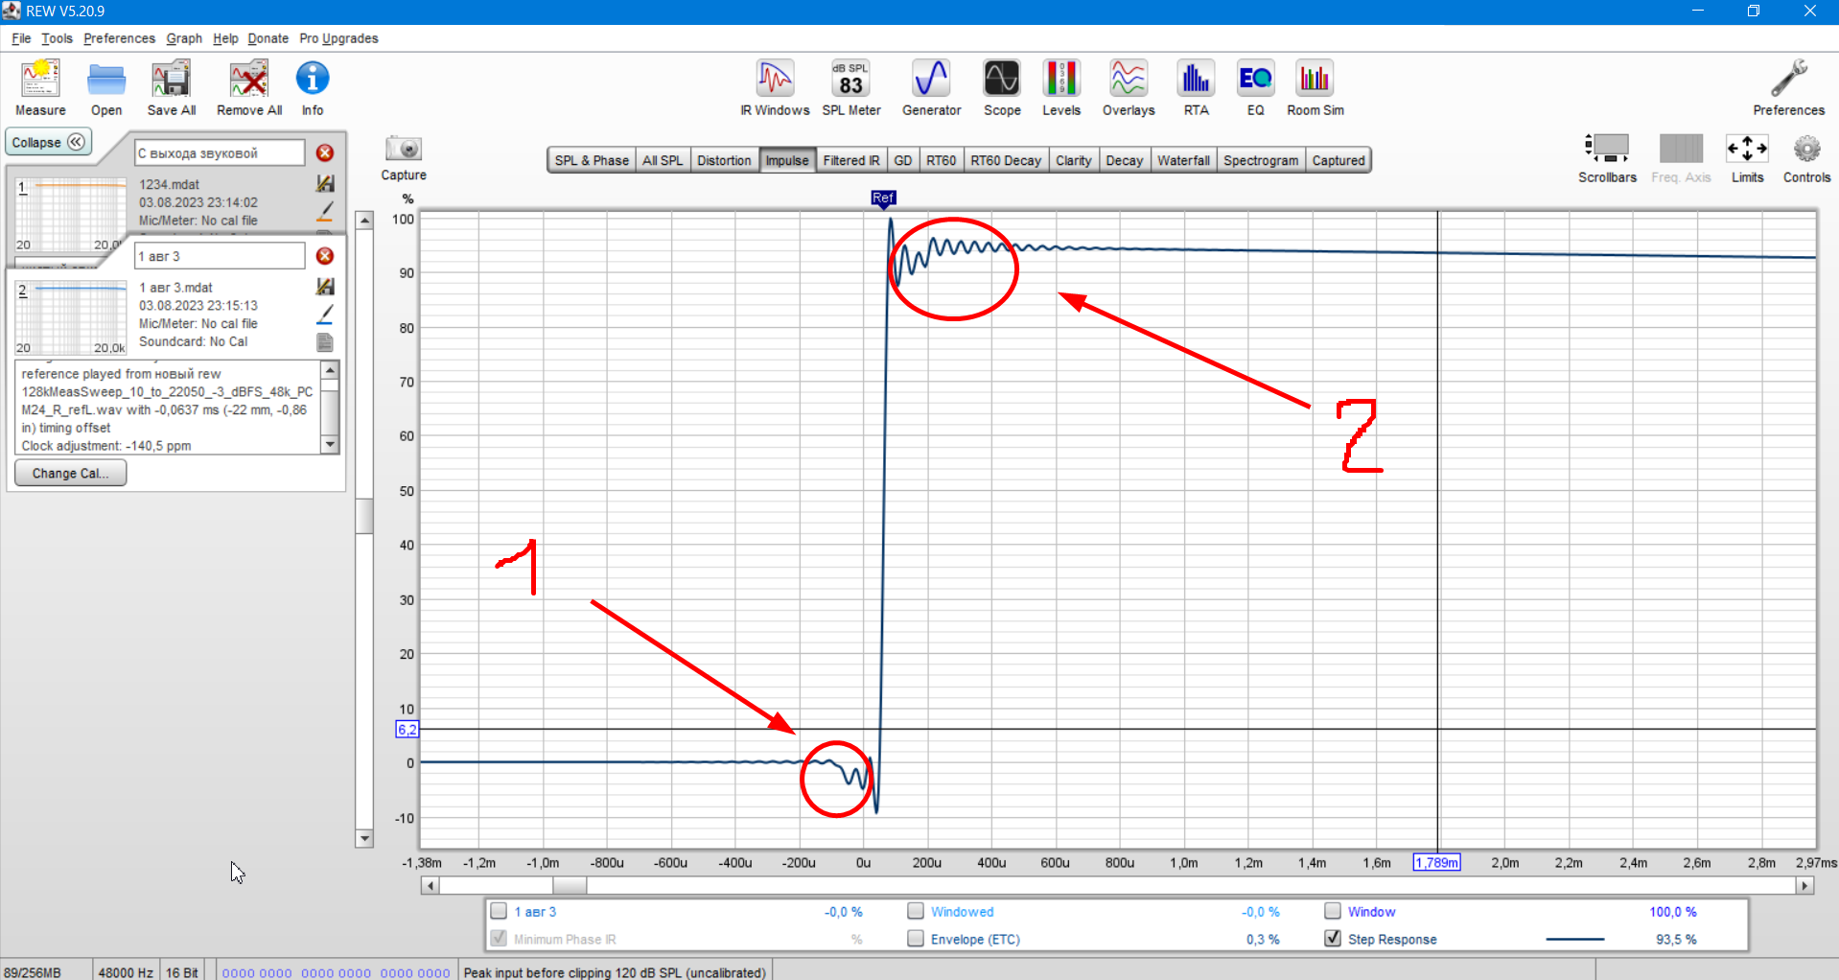Viewport: 1839px width, 980px height.
Task: Open the Overlays window
Action: point(1129,79)
